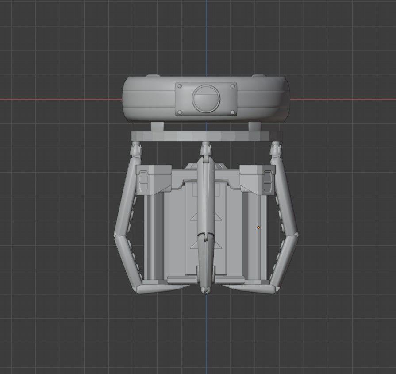Click the right support post above disc
Image resolution: width=396 pixels, height=374 pixels.
254,126
